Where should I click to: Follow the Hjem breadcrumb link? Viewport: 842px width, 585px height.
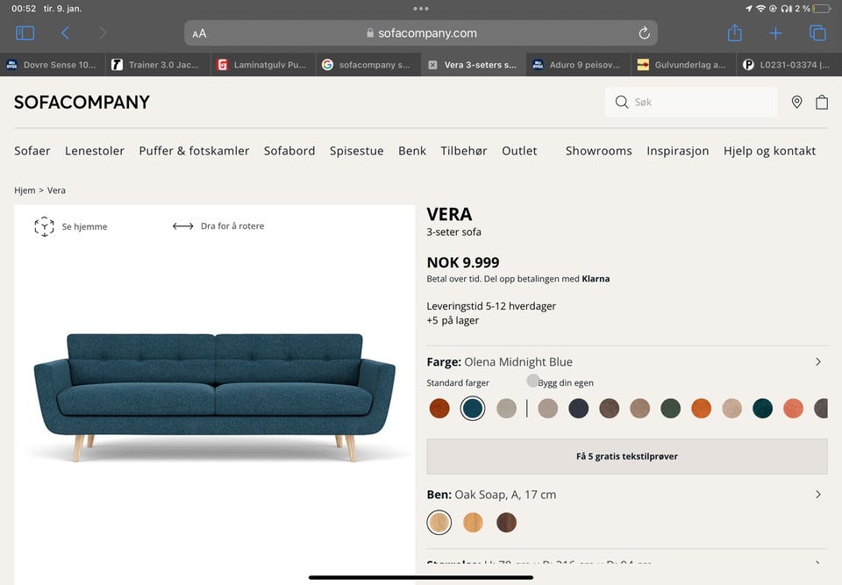25,190
